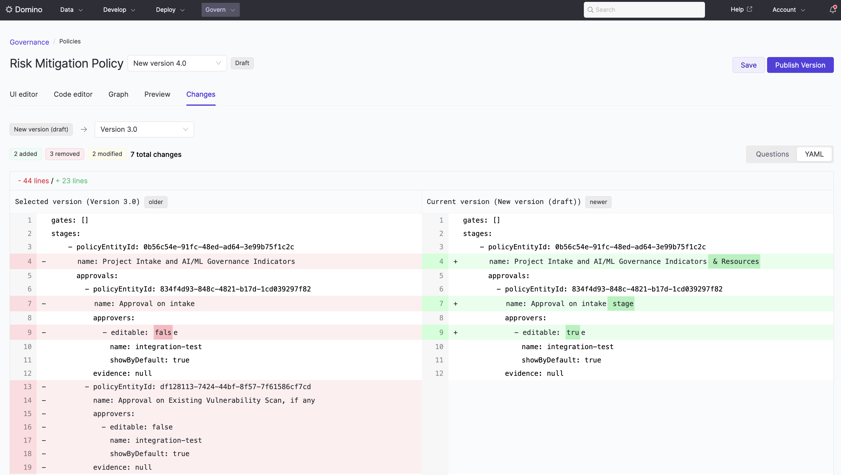Click the chevron next to Govern
Viewport: 841px width, 475px height.
click(233, 10)
